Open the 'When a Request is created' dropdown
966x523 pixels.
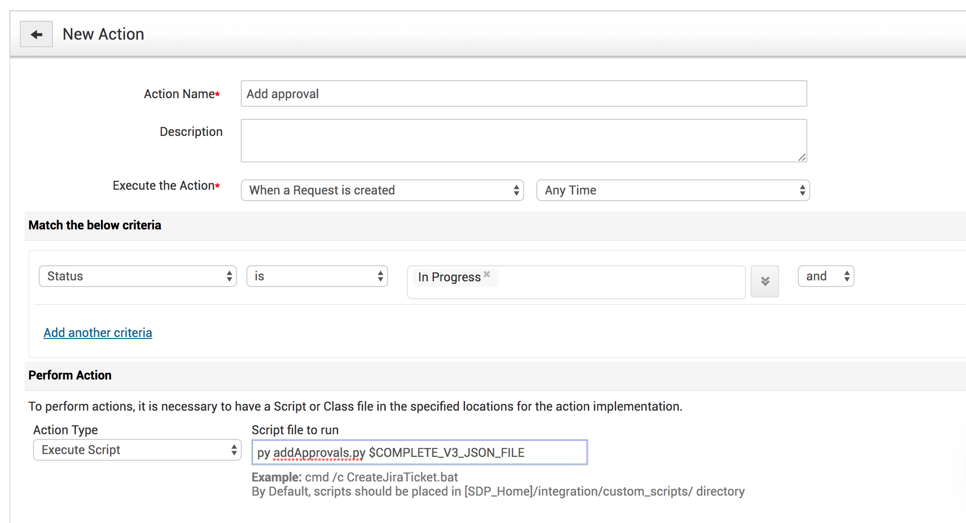coord(382,190)
